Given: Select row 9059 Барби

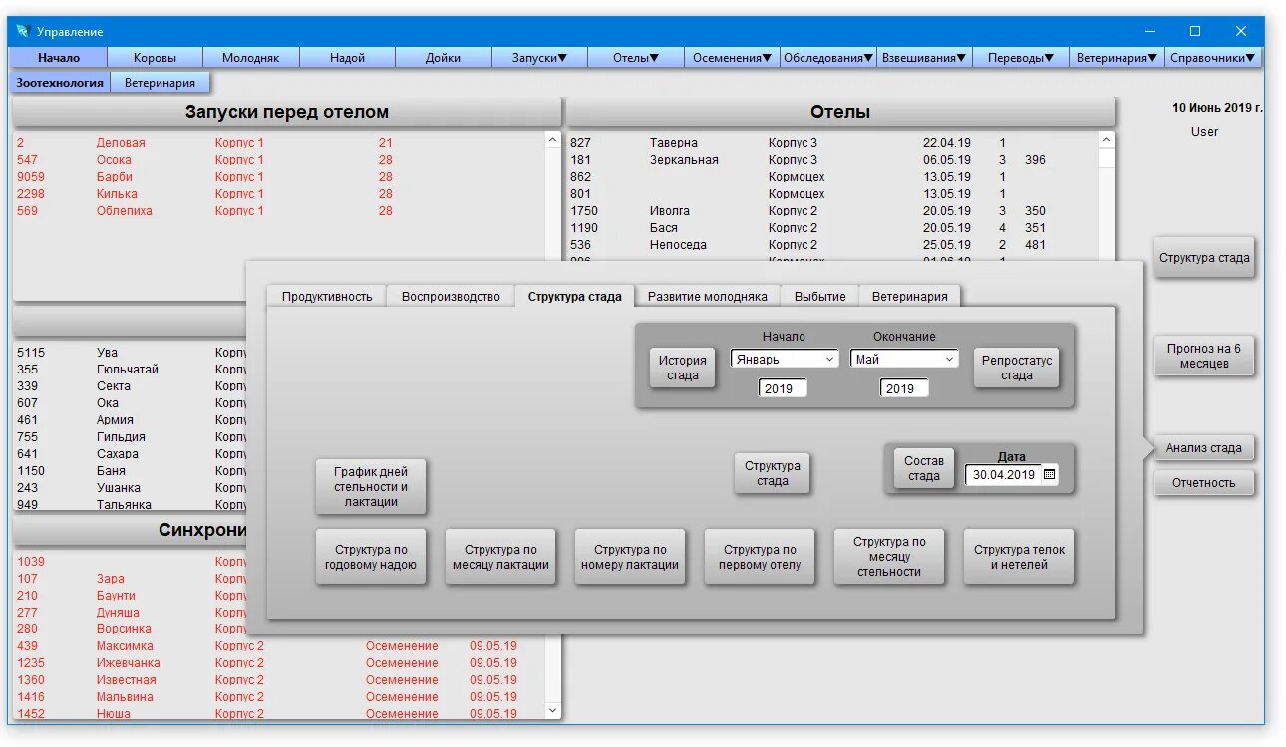Looking at the screenshot, I should tap(279, 177).
